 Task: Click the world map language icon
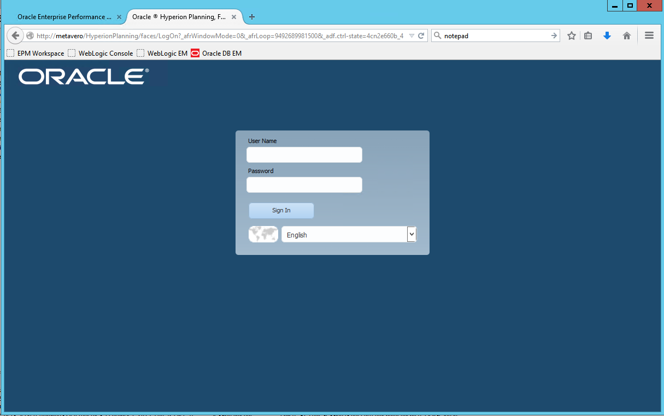point(263,234)
